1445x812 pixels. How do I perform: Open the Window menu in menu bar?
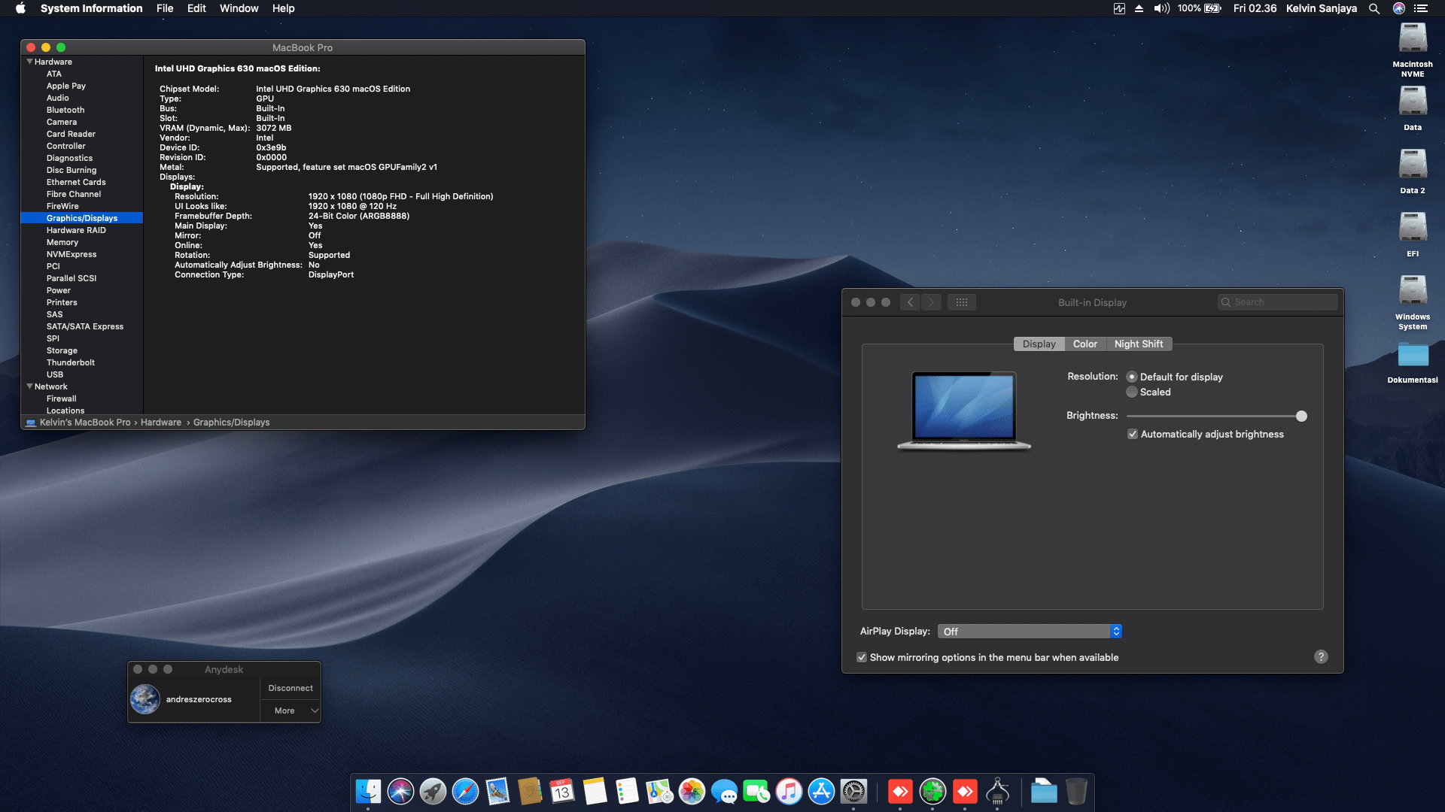[x=239, y=8]
